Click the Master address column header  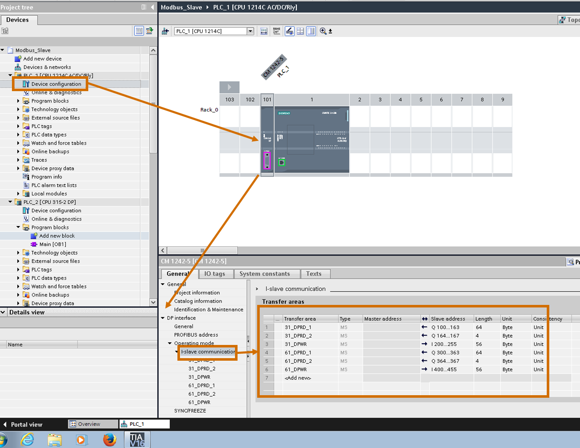pyautogui.click(x=391, y=319)
